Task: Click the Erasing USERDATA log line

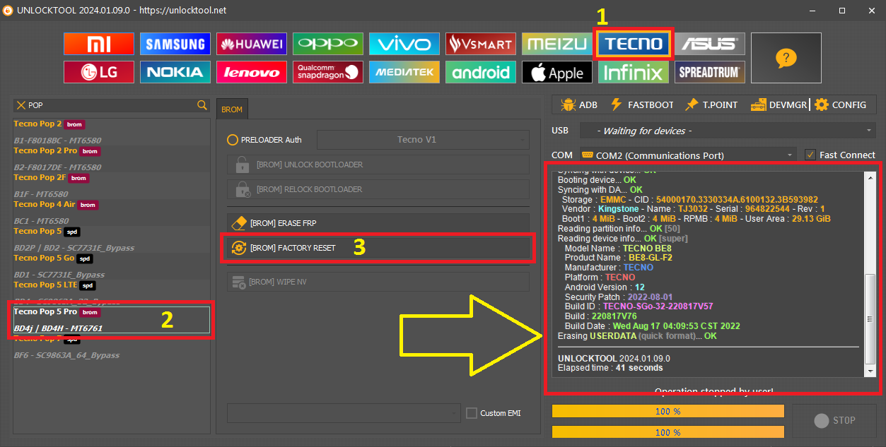Action: coord(637,336)
